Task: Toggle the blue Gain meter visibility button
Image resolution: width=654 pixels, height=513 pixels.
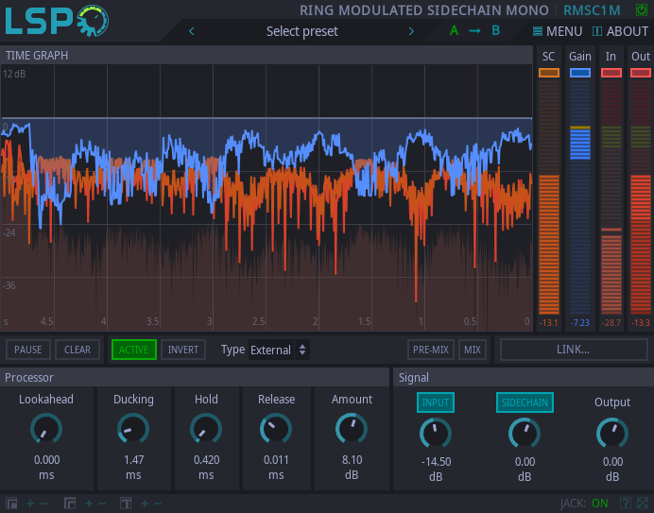Action: click(580, 73)
